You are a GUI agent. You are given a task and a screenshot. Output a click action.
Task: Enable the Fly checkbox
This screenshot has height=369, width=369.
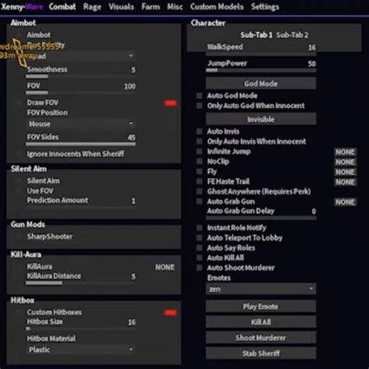tap(199, 171)
